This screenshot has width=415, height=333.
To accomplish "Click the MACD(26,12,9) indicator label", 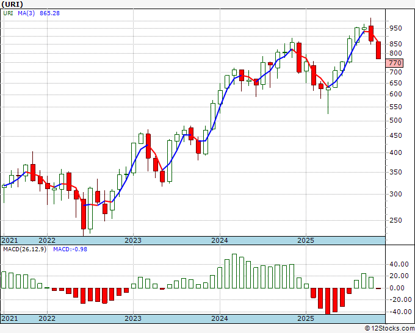I will [24, 249].
